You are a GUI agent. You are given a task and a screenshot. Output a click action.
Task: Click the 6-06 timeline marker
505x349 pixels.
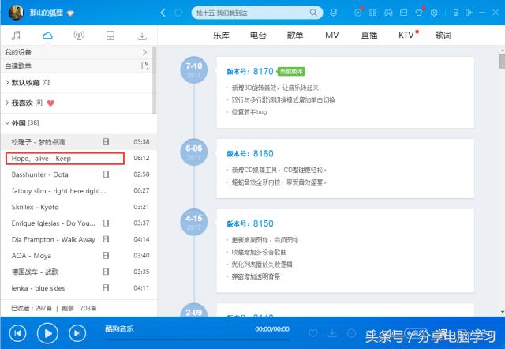pyautogui.click(x=194, y=152)
